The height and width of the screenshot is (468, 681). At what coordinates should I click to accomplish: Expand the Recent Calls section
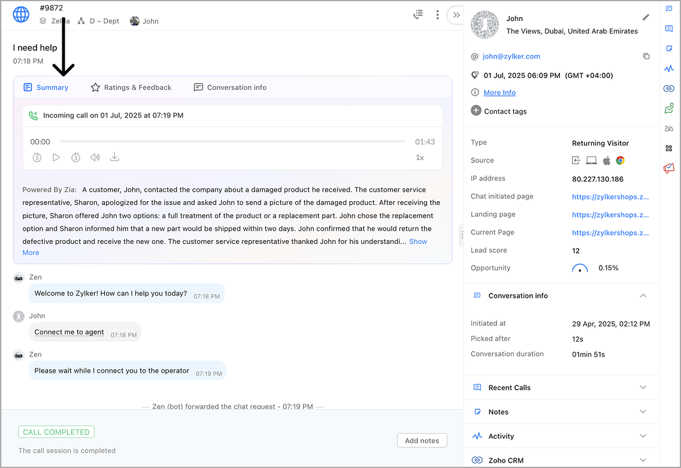643,388
